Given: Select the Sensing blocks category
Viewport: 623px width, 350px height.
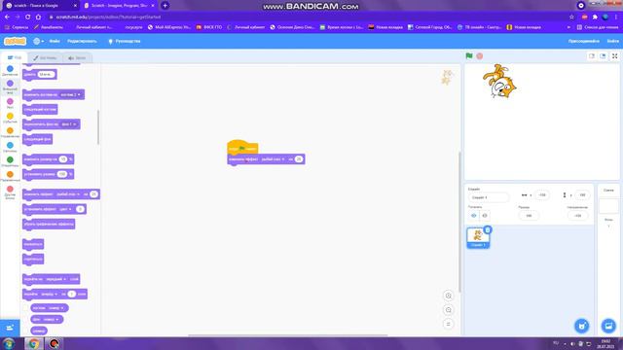Looking at the screenshot, I should [x=10, y=147].
